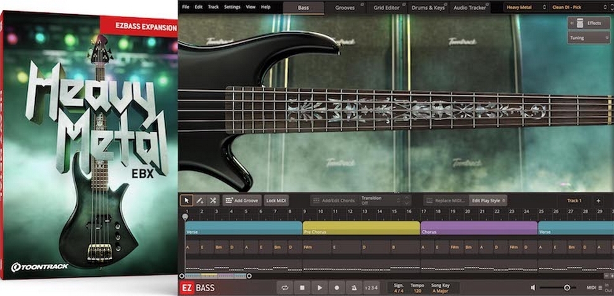Toggle loop playback in transport

(x=284, y=288)
